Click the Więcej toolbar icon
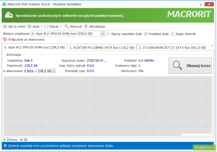The image size is (217, 152). pyautogui.click(x=46, y=26)
